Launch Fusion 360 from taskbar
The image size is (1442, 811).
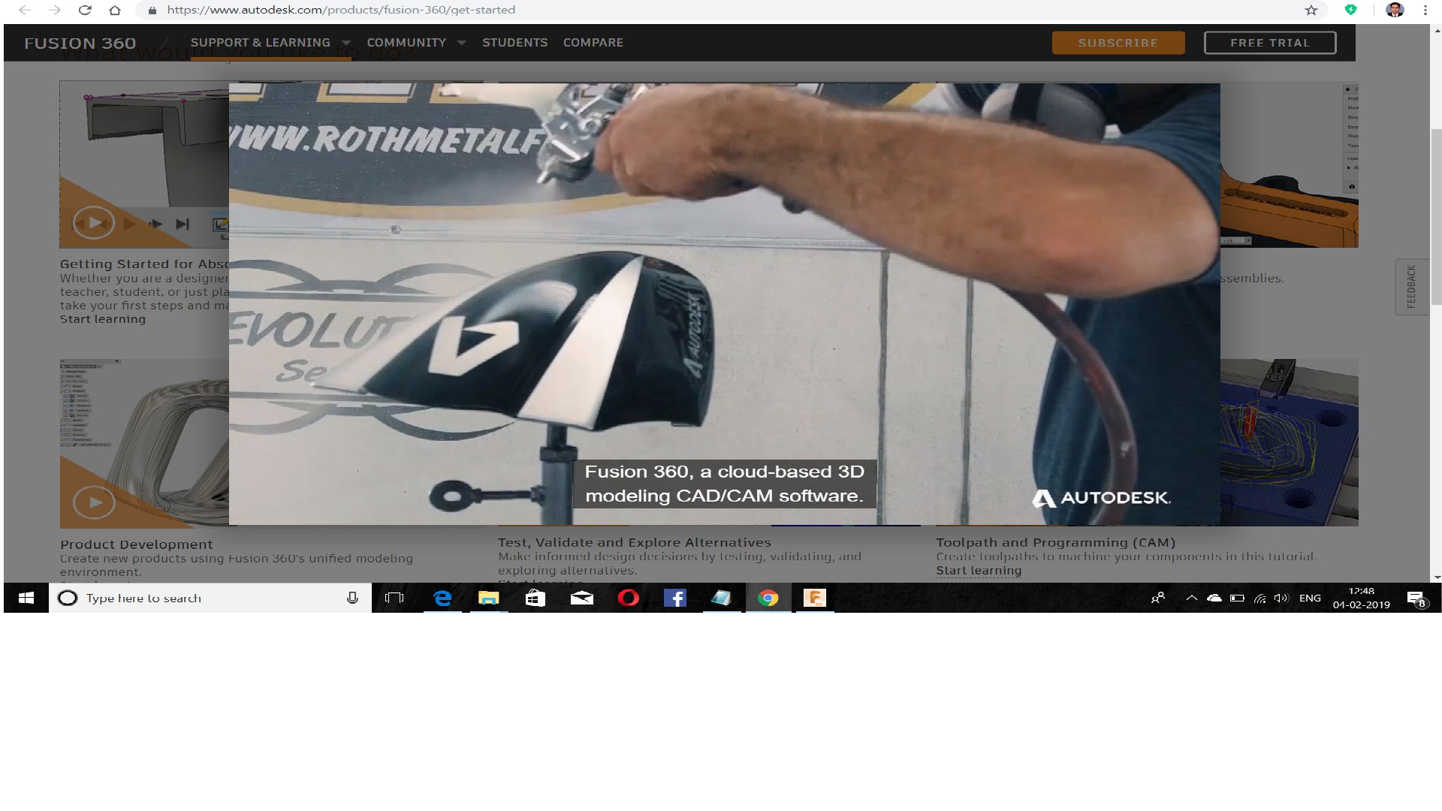814,598
